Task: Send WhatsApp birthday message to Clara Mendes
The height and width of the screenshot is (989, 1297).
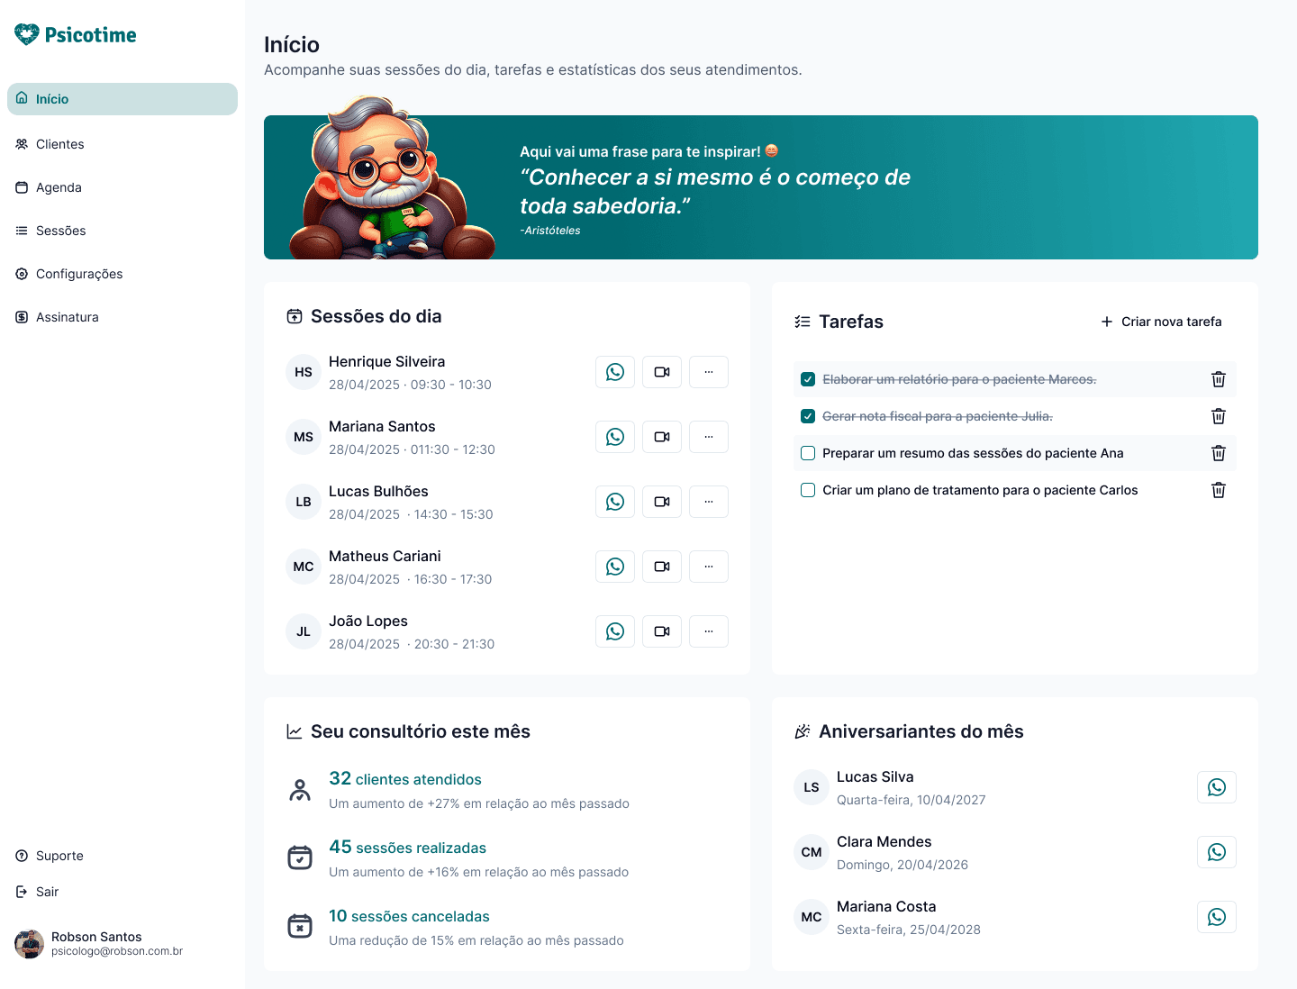Action: click(x=1217, y=852)
